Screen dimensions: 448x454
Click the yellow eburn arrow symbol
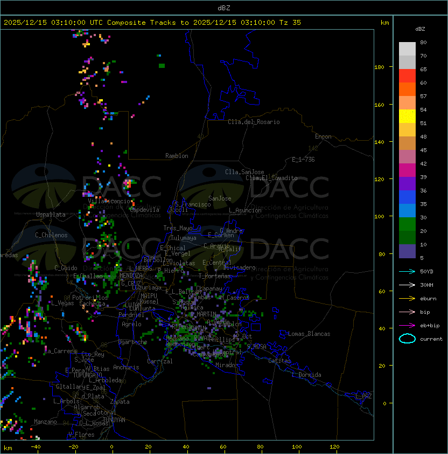pyautogui.click(x=407, y=298)
